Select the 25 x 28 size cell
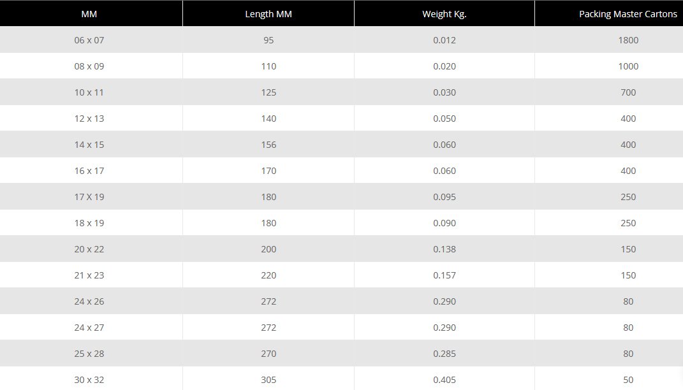Viewport: 683px width, 390px height. [x=89, y=354]
